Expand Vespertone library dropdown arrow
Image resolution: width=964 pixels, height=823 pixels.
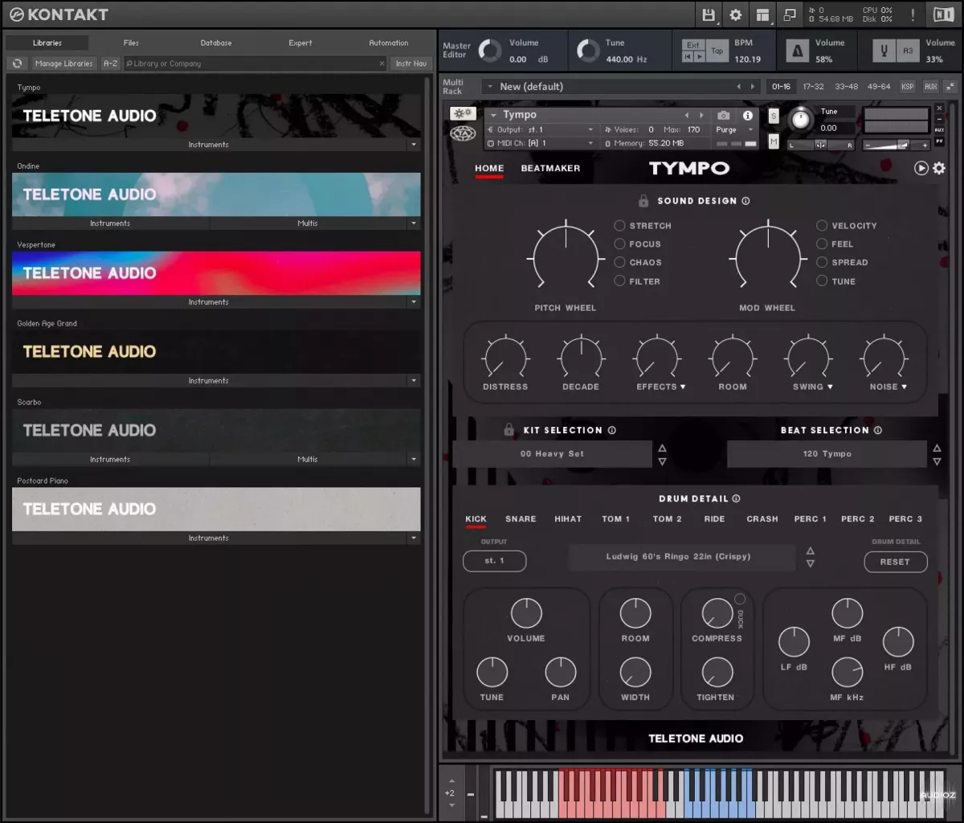coord(414,303)
